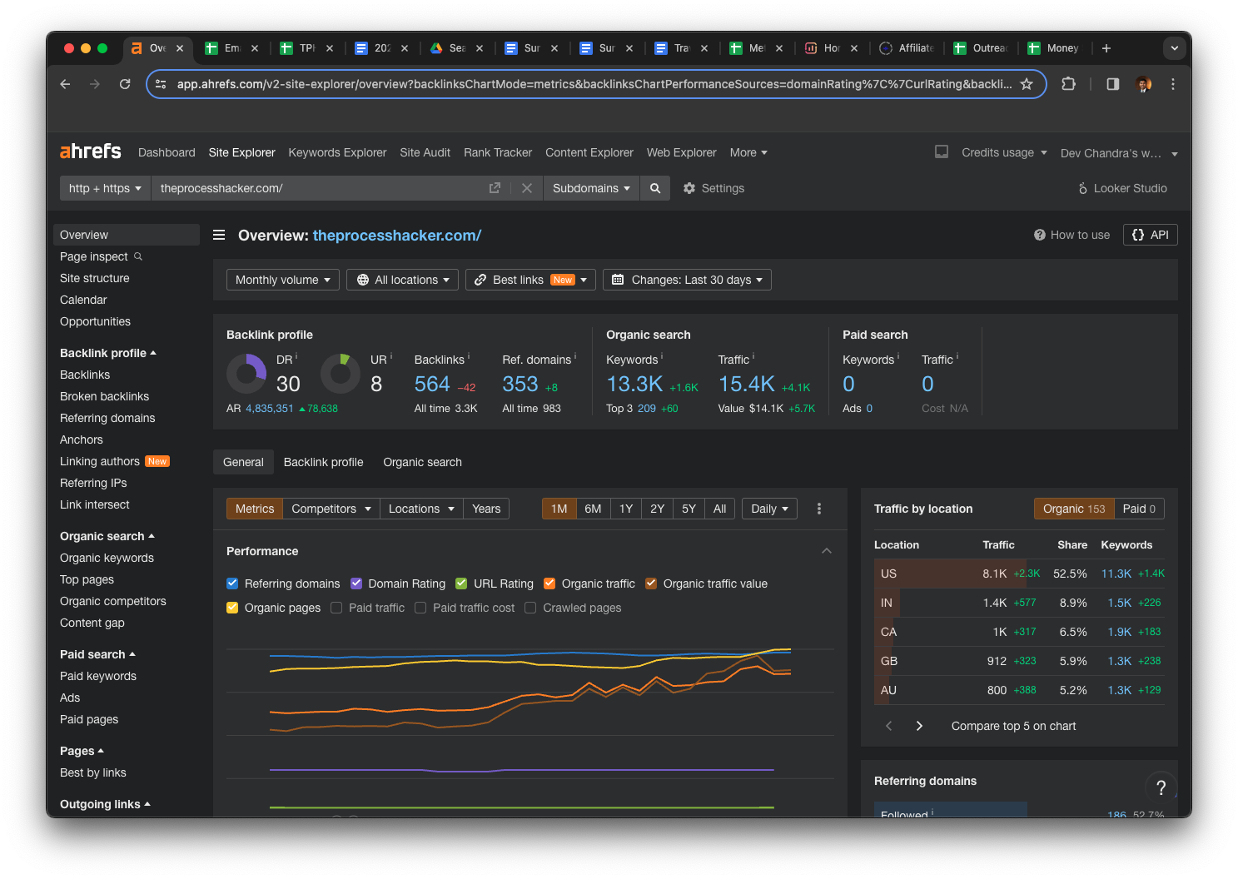
Task: Enable the Crawled pages checkbox
Action: click(530, 608)
